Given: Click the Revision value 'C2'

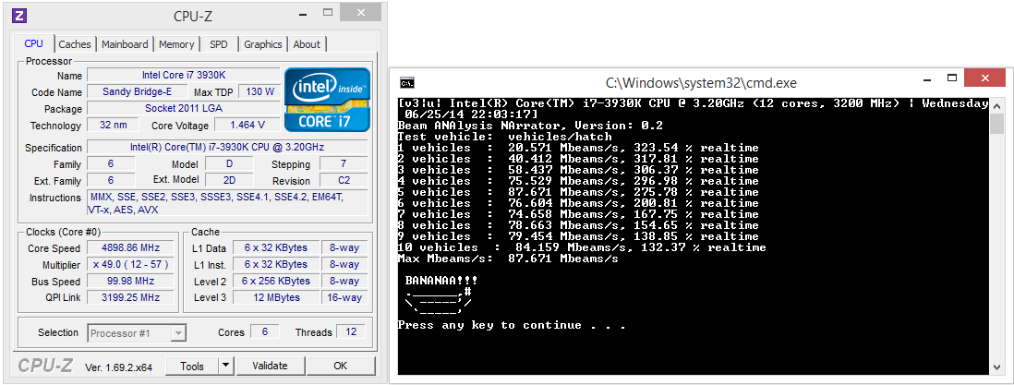Looking at the screenshot, I should pos(344,181).
